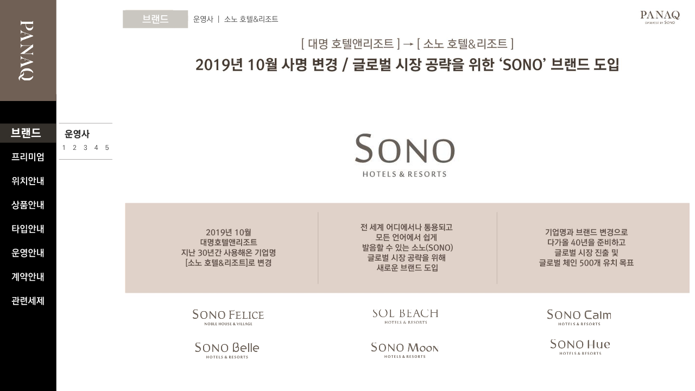Open the 브랜드 sidebar menu
Viewport: 695px width, 391px height.
[26, 133]
